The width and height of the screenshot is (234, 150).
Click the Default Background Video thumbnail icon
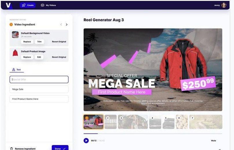(15, 35)
